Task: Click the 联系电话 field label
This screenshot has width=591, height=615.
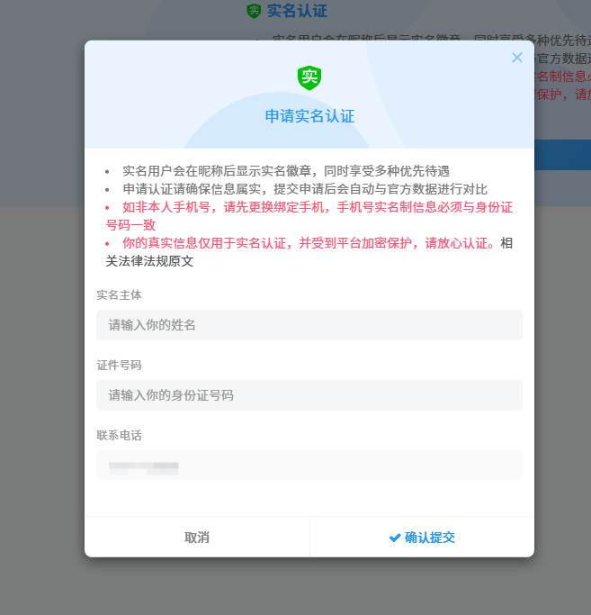Action: coord(119,435)
